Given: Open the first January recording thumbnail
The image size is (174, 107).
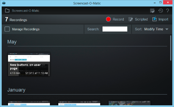Looking at the screenshot, I should 29,103.
